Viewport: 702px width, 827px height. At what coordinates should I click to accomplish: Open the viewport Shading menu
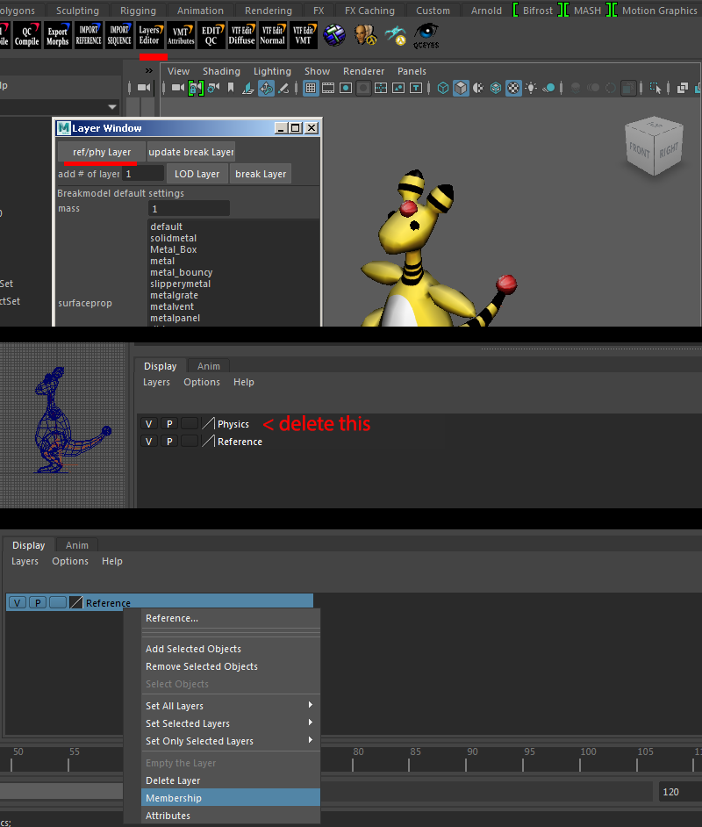coord(221,71)
